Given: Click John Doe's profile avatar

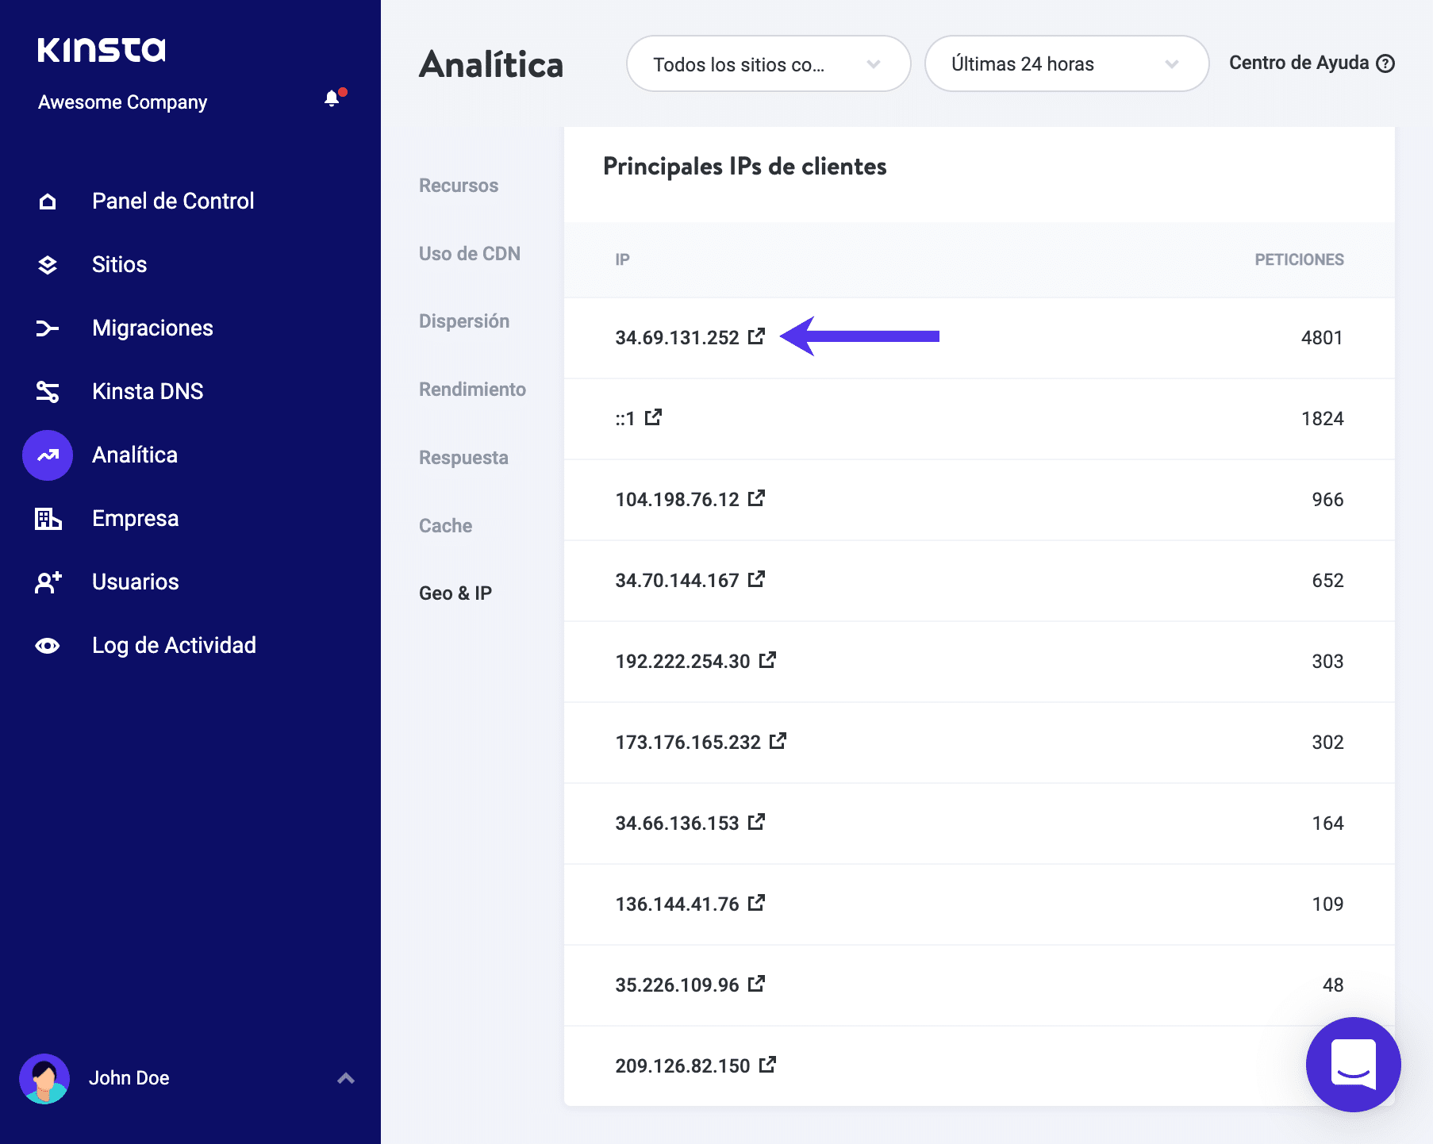Looking at the screenshot, I should (x=44, y=1078).
